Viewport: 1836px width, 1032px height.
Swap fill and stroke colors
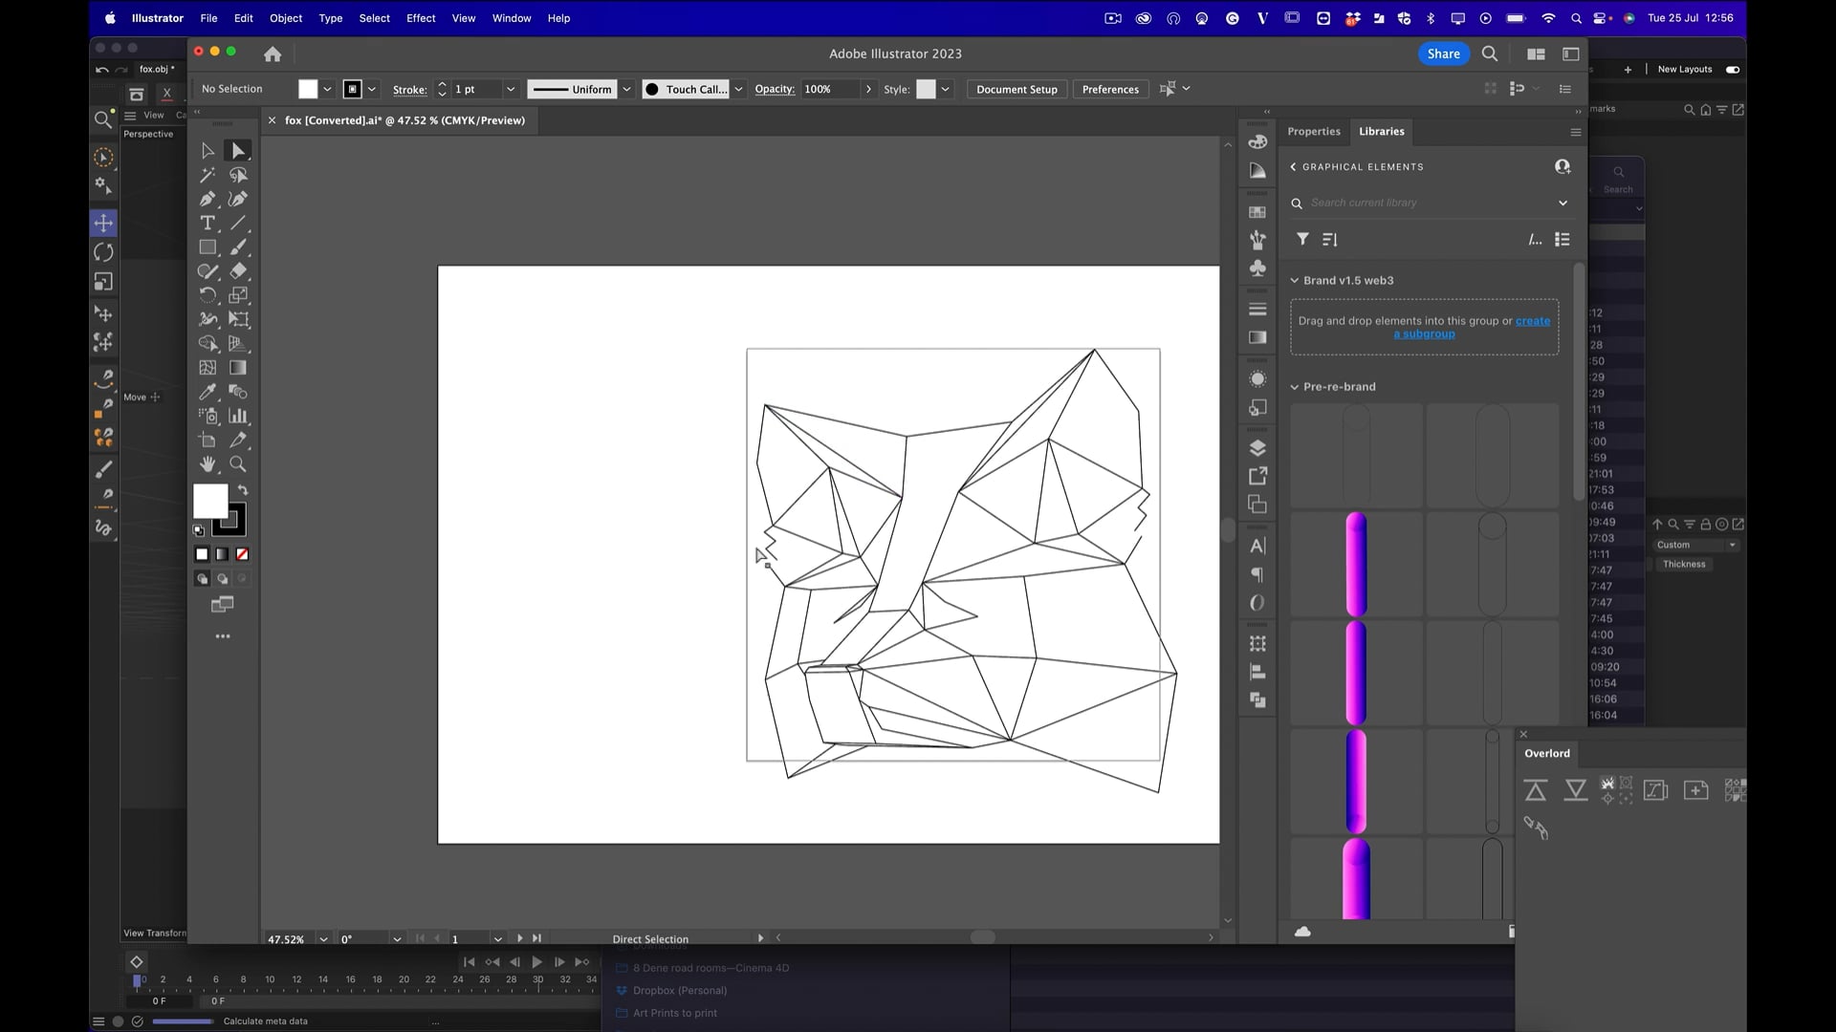(x=243, y=490)
